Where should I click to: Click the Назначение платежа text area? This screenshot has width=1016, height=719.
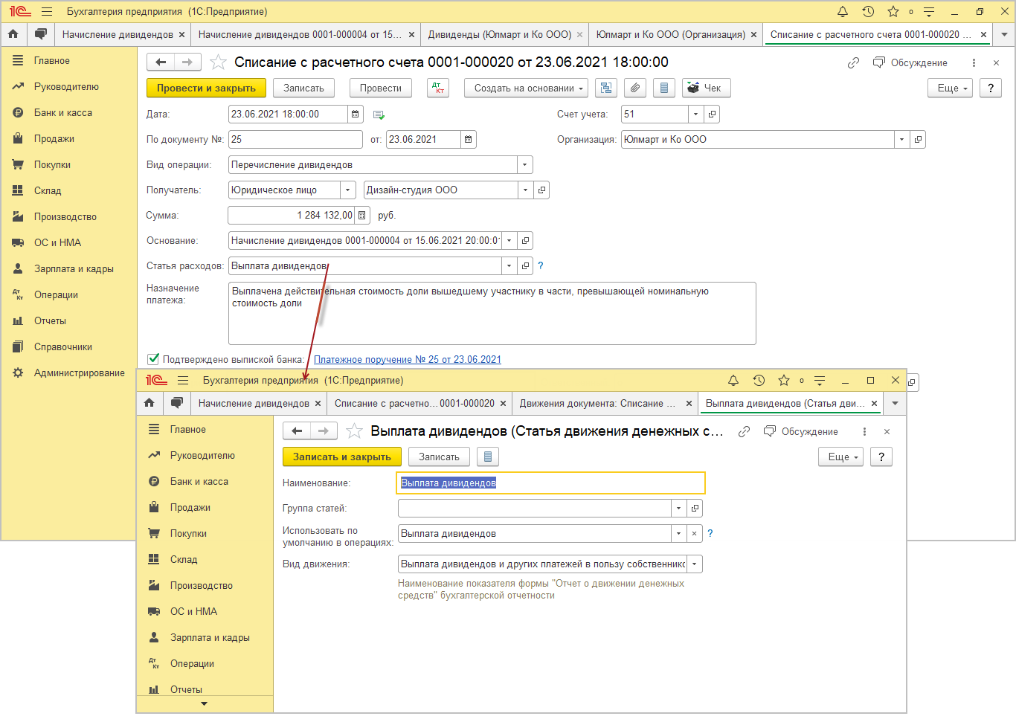point(492,313)
